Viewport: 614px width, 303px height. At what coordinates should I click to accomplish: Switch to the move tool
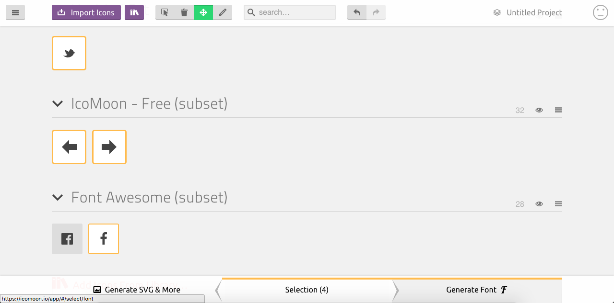(203, 12)
